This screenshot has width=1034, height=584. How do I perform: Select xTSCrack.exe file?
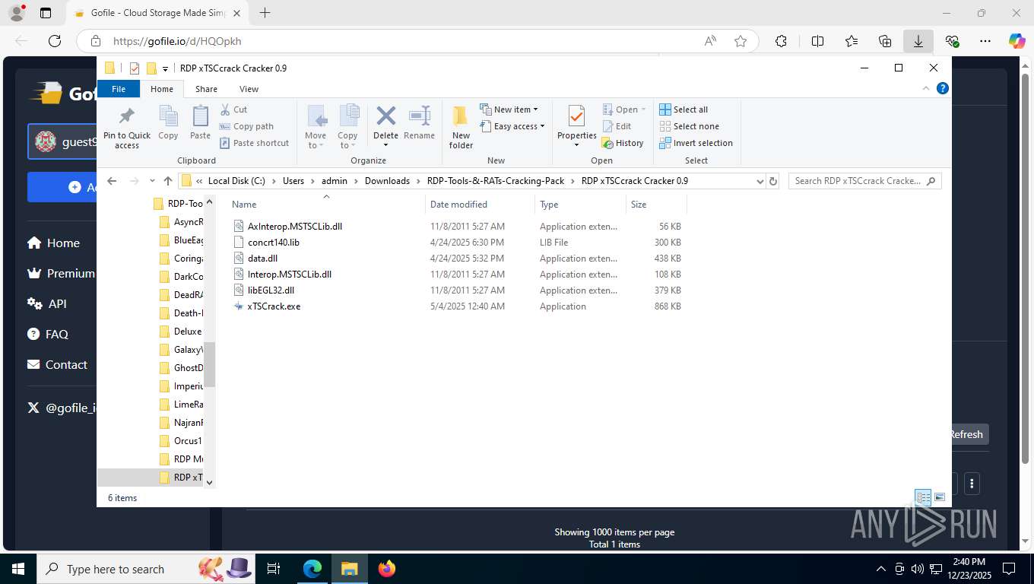point(274,306)
